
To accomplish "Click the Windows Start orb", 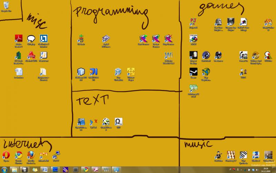I will (x=4, y=170).
